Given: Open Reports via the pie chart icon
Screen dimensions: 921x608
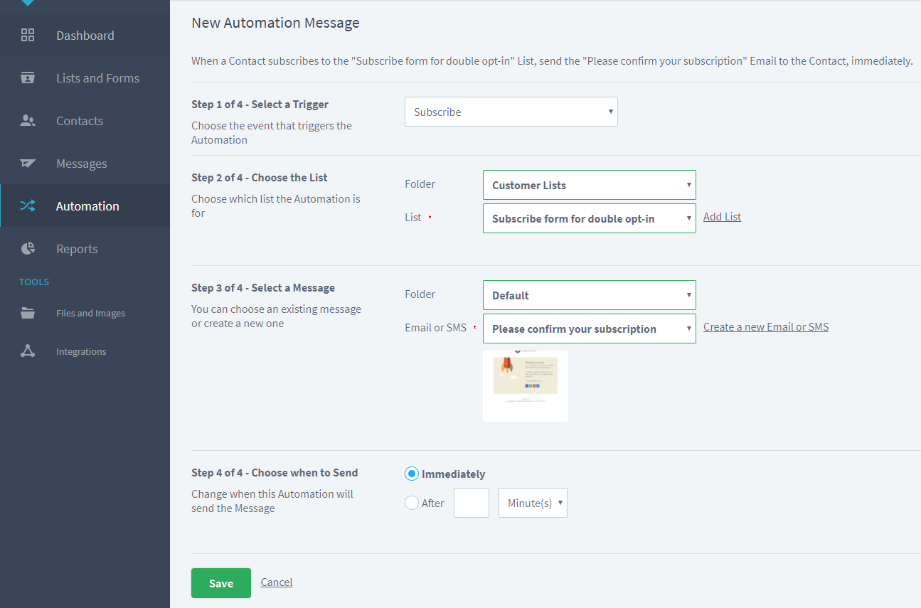Looking at the screenshot, I should pos(27,248).
